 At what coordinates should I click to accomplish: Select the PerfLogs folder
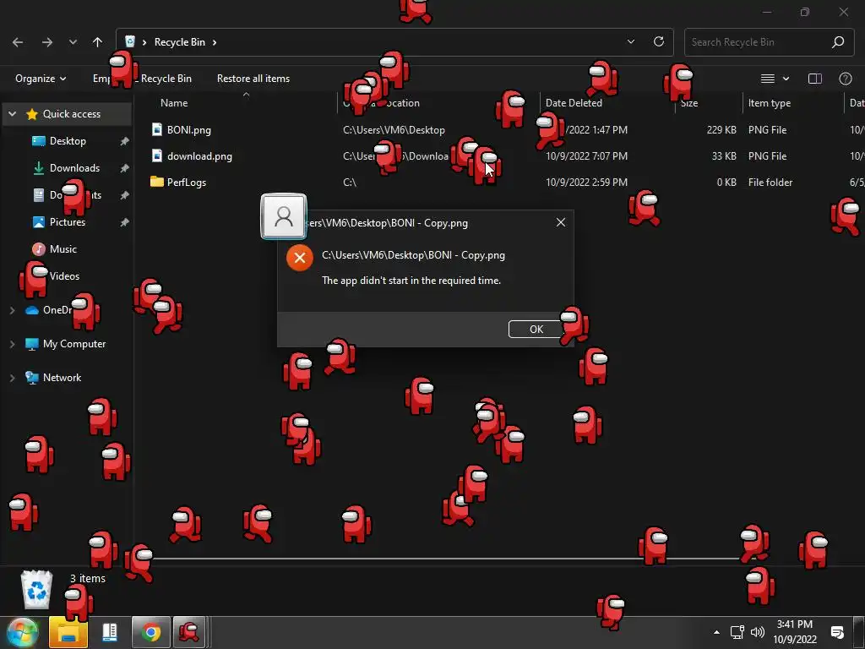[x=187, y=183]
